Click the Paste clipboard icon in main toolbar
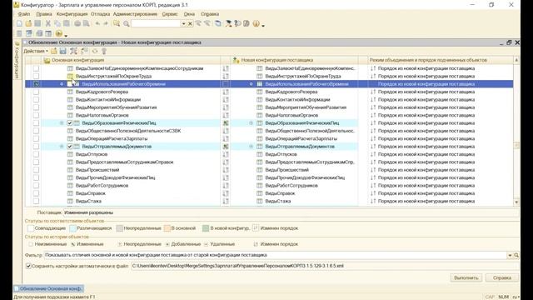 pos(67,23)
